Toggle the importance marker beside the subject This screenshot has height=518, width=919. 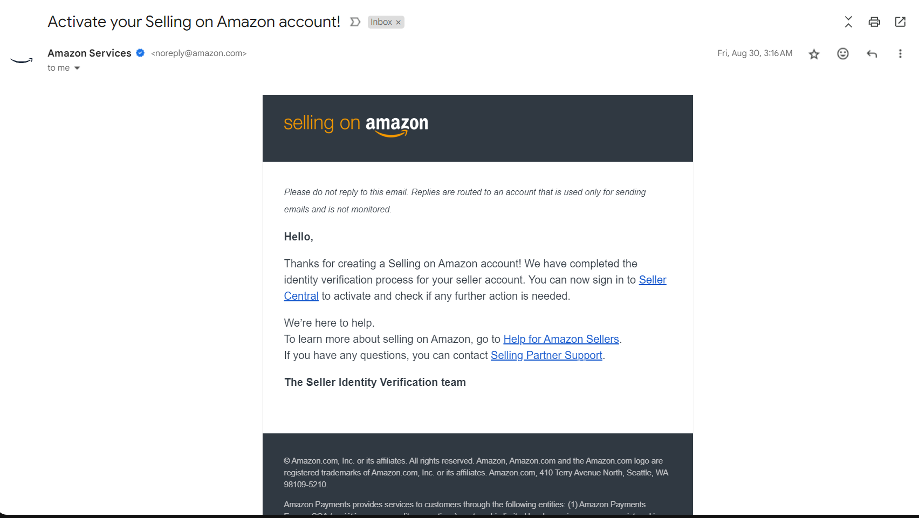coord(355,22)
